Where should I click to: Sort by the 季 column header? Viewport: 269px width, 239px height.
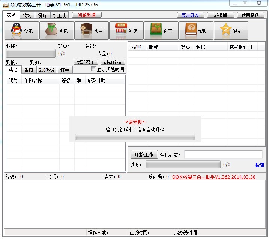[80, 80]
